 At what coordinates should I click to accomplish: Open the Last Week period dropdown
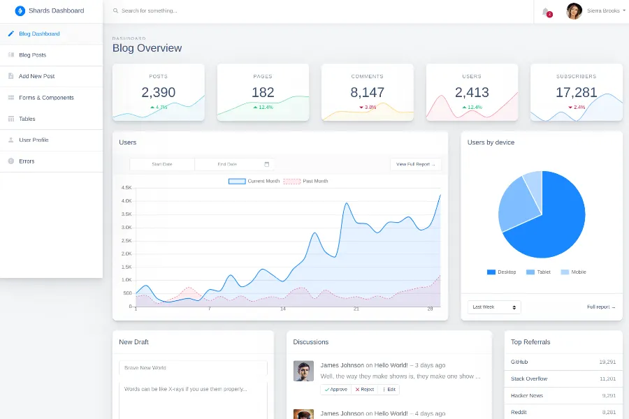coord(494,307)
